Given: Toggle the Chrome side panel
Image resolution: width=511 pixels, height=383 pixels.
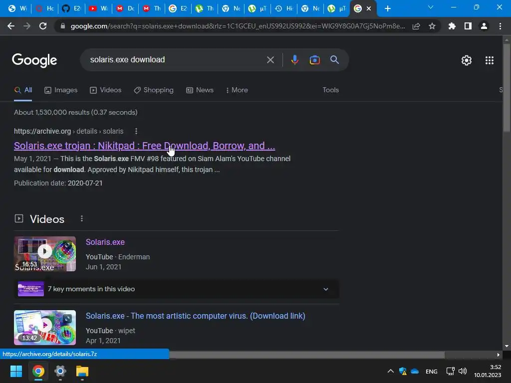Looking at the screenshot, I should tap(468, 26).
